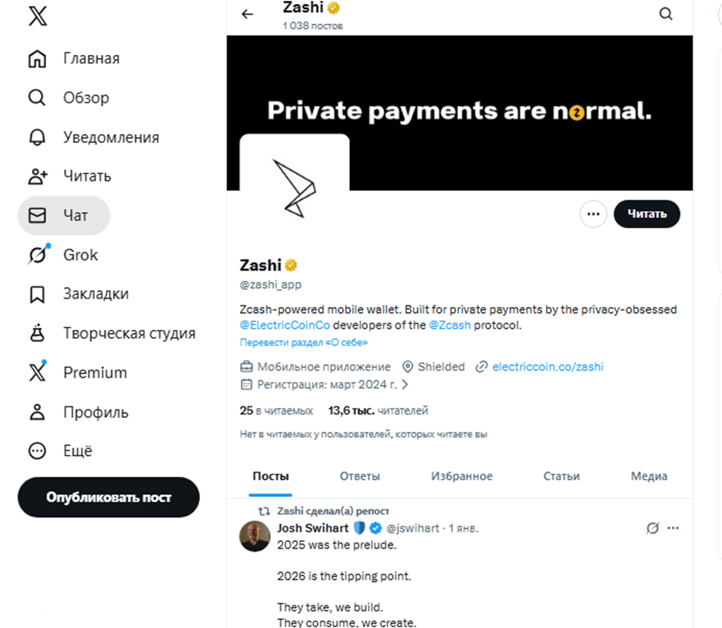This screenshot has height=628, width=722.
Task: Click the X logo icon
Action: (x=37, y=17)
